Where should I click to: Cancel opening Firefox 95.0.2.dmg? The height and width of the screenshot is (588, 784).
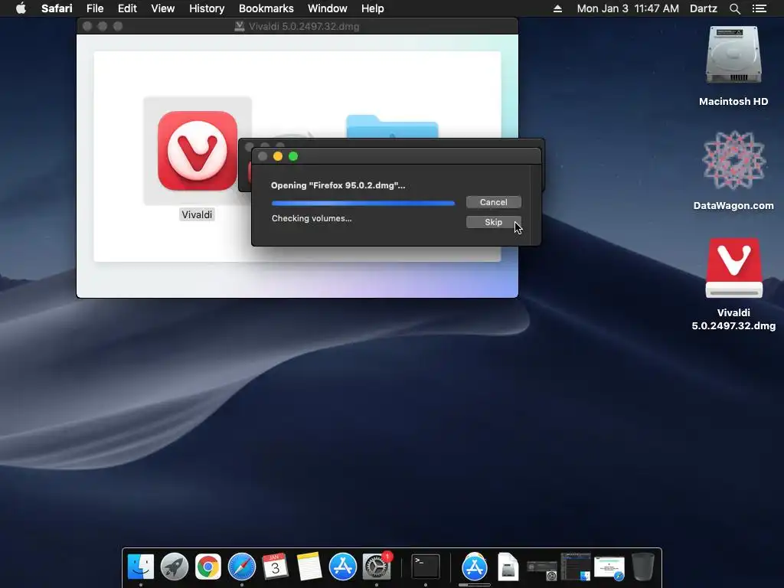click(493, 202)
